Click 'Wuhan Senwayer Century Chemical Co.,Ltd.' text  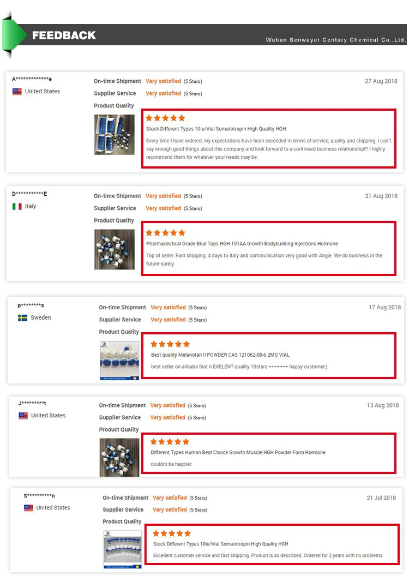(335, 40)
